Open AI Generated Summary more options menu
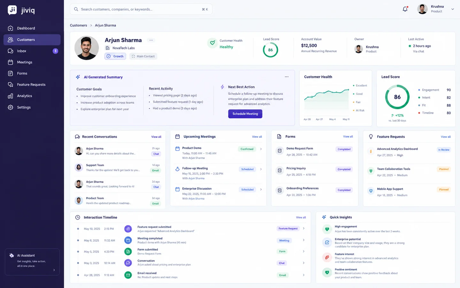460x288 pixels. click(x=287, y=77)
